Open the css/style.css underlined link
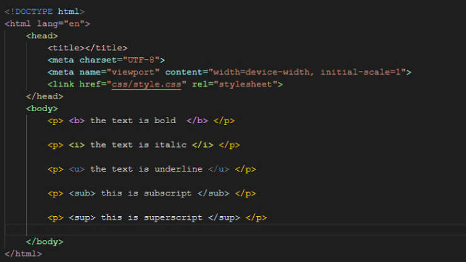Image resolution: width=466 pixels, height=262 pixels. pos(146,84)
